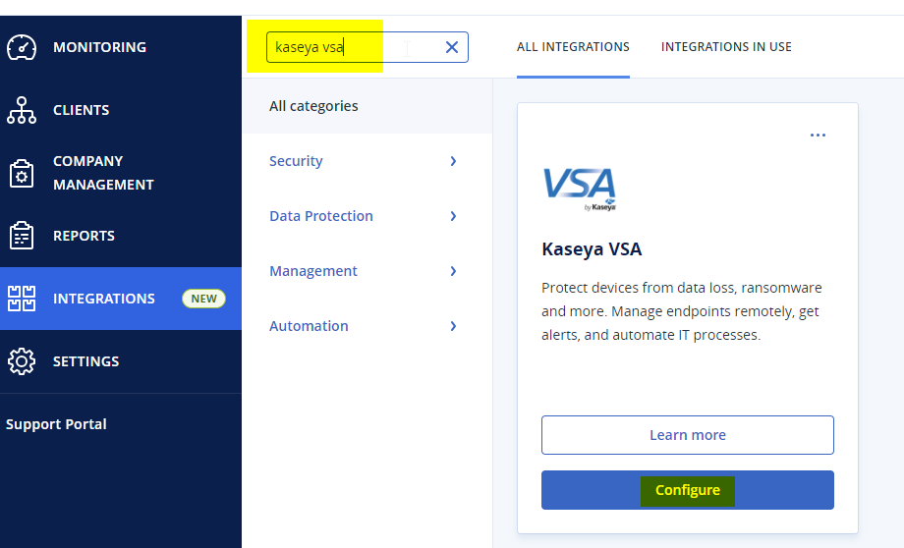
Task: Click the Monitoring gauge icon
Action: coord(22,47)
